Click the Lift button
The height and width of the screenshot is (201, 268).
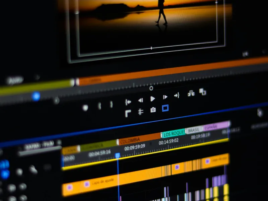click(x=191, y=93)
